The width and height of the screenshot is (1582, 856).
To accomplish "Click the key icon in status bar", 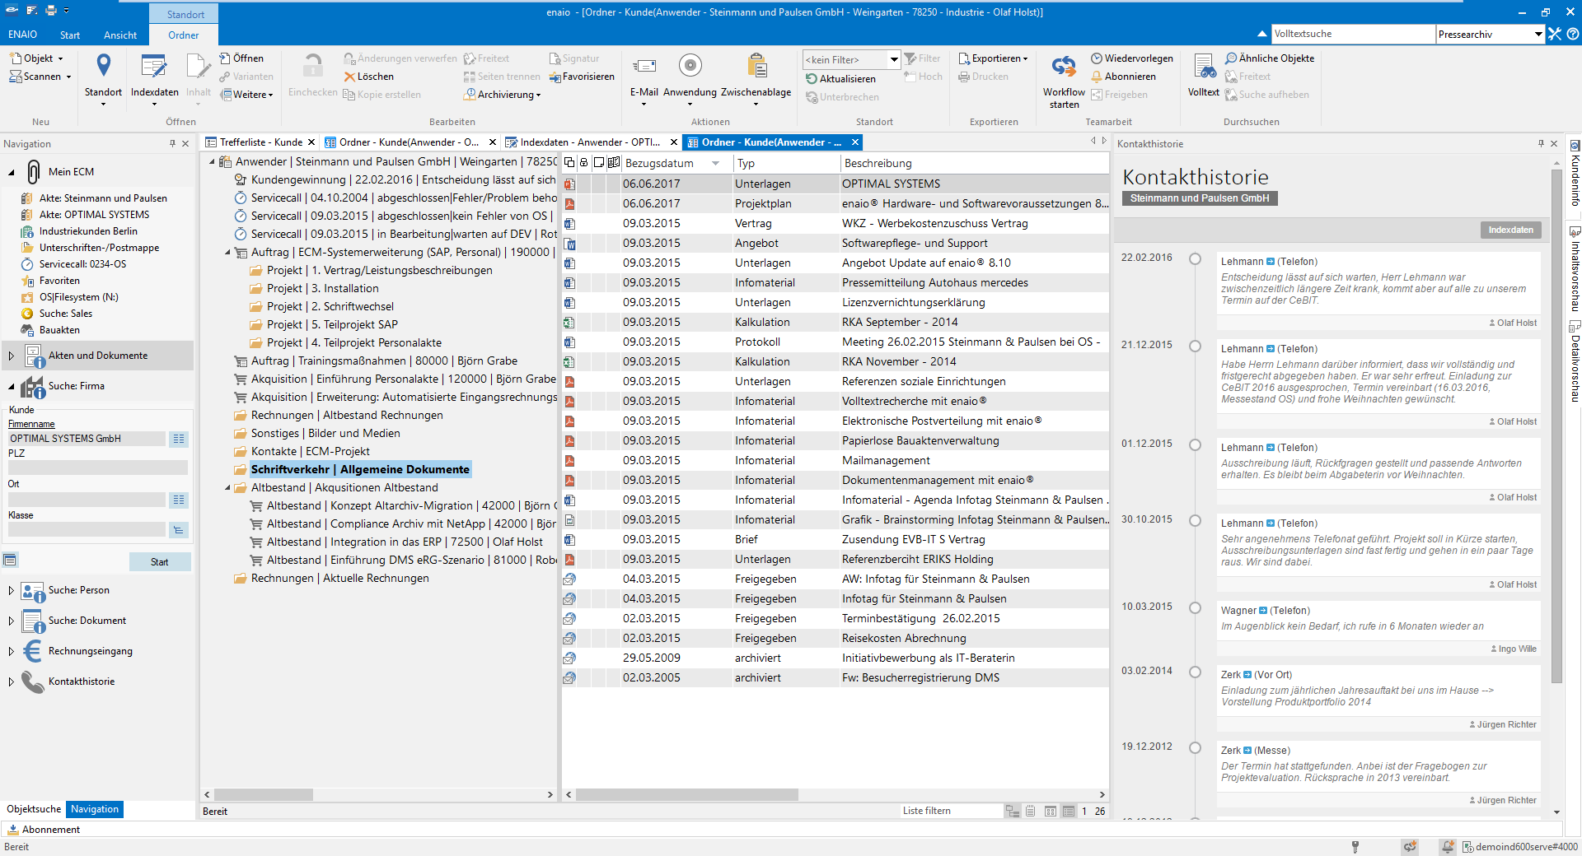I will [x=1355, y=847].
